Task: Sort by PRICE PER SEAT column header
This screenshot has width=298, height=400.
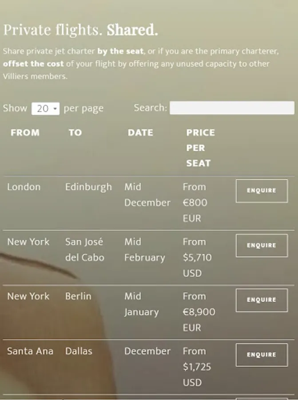Action: 200,148
